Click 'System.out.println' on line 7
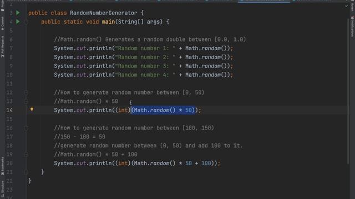This screenshot has height=199, width=355. tap(83, 48)
